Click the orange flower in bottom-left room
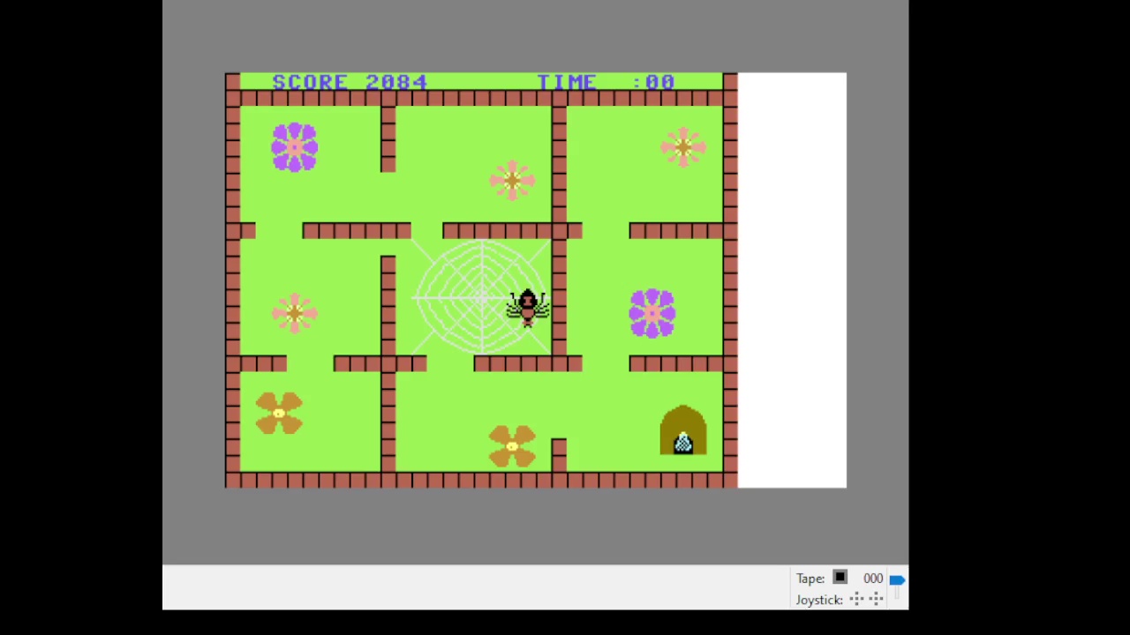This screenshot has height=635, width=1130. 279,413
